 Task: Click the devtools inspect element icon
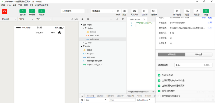point(82,96)
